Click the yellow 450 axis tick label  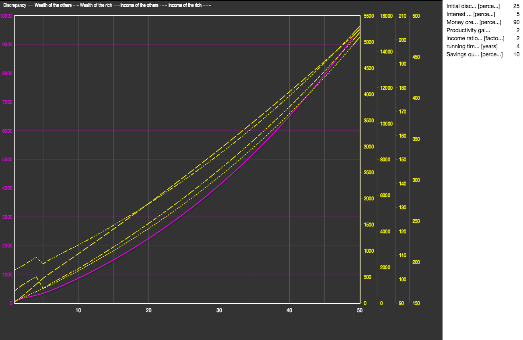pyautogui.click(x=416, y=57)
